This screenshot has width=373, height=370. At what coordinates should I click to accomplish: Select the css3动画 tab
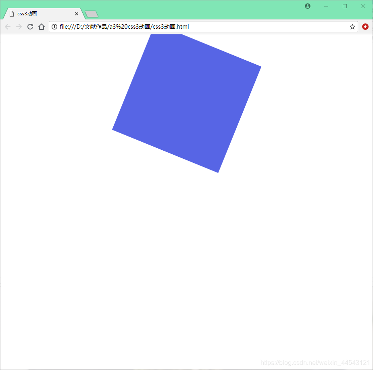tap(43, 14)
